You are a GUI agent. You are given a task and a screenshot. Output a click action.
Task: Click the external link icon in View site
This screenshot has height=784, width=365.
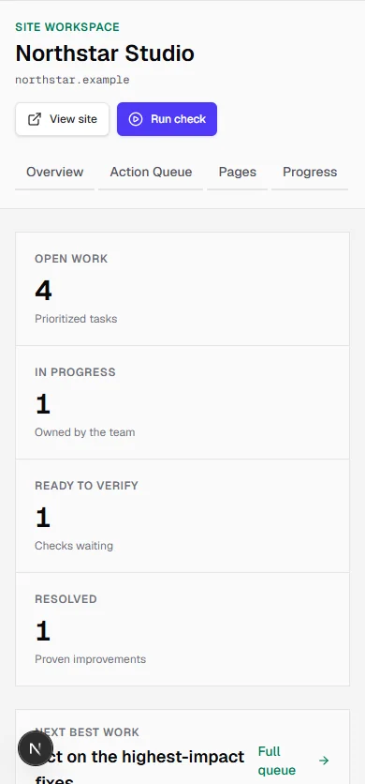click(x=35, y=119)
